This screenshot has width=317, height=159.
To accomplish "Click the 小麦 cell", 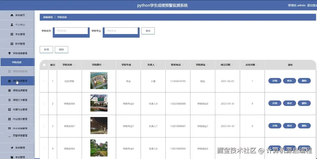I will (x=153, y=81).
